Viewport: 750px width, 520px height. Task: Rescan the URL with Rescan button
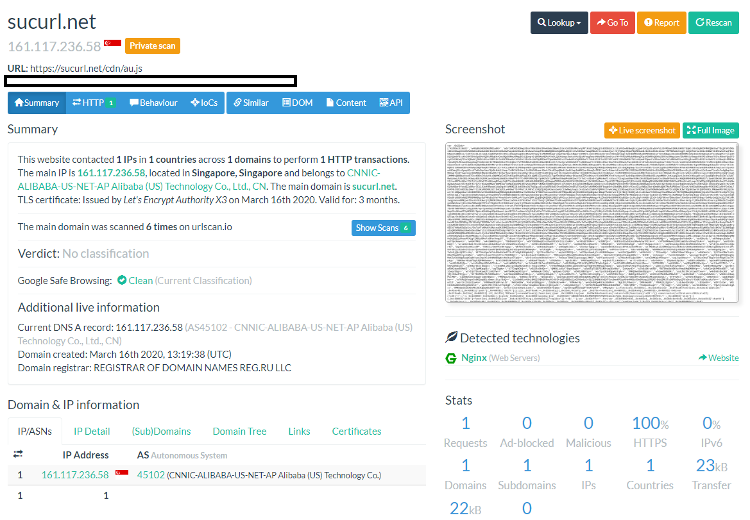713,22
